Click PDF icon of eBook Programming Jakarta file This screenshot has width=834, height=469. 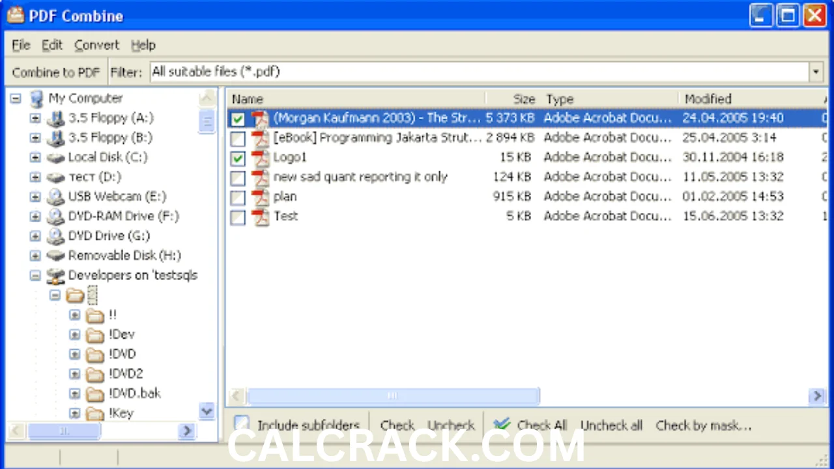261,138
